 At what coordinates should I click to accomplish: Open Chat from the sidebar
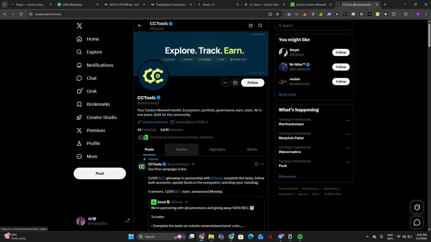(x=87, y=78)
